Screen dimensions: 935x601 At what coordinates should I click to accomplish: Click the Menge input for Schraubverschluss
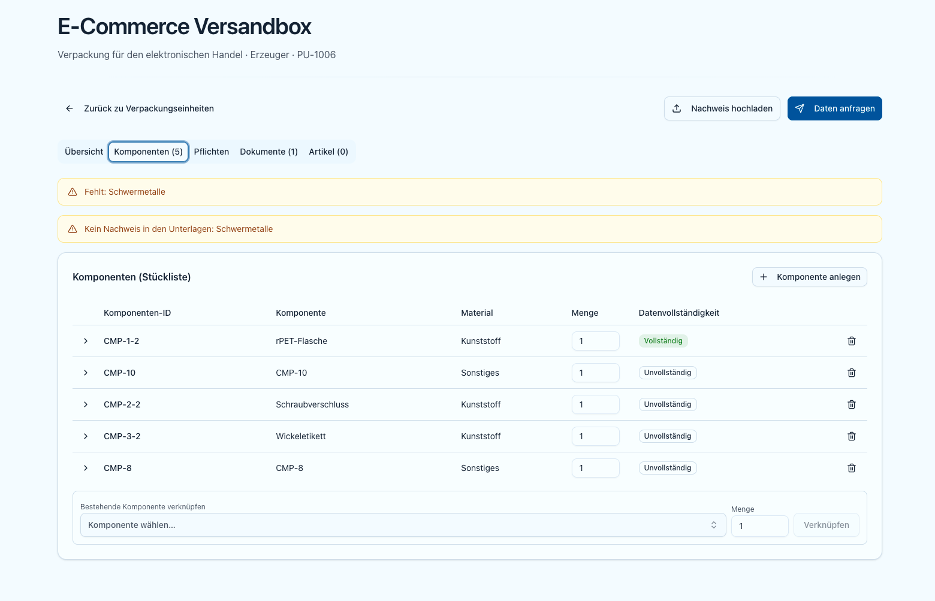click(x=595, y=404)
